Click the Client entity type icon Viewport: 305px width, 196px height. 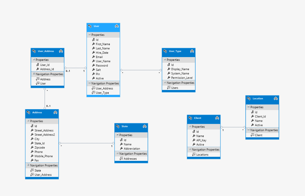[x=190, y=118]
